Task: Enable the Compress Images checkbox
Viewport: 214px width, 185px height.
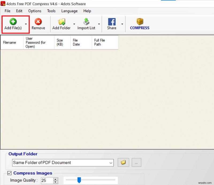Action: point(10,173)
